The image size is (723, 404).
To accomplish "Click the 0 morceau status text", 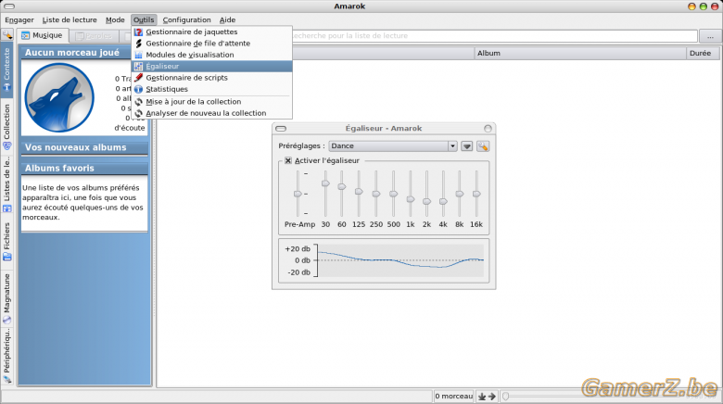I will [x=453, y=397].
